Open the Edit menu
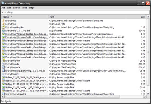Screen dimensions: 151x104 click(x=9, y=8)
